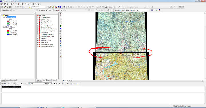Switch to the Selection tab
206x108 pixels.
point(13,80)
